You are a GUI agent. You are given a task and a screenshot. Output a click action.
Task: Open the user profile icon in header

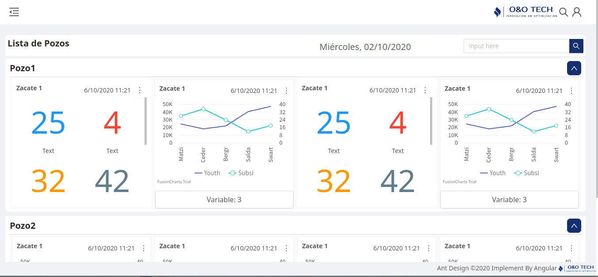(577, 12)
